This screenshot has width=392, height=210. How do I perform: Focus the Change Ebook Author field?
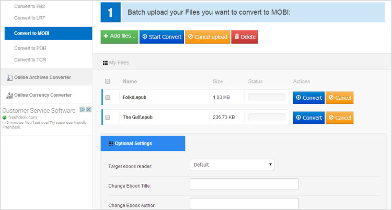(244, 204)
